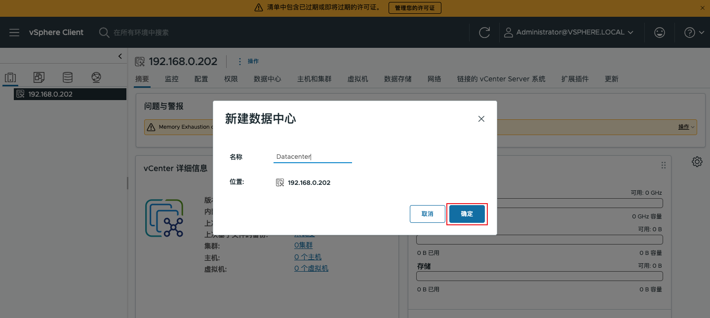Click the Memory Exhaustion warning icon
The width and height of the screenshot is (710, 318).
[x=152, y=127]
